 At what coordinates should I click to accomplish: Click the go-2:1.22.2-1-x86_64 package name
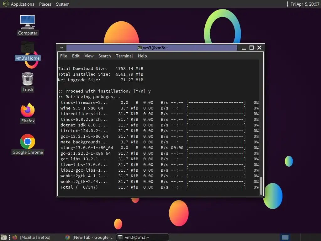point(85,153)
